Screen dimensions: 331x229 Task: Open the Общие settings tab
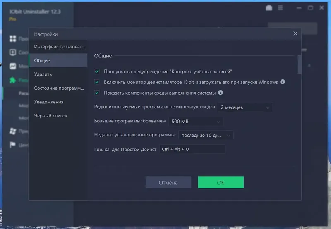click(x=58, y=60)
